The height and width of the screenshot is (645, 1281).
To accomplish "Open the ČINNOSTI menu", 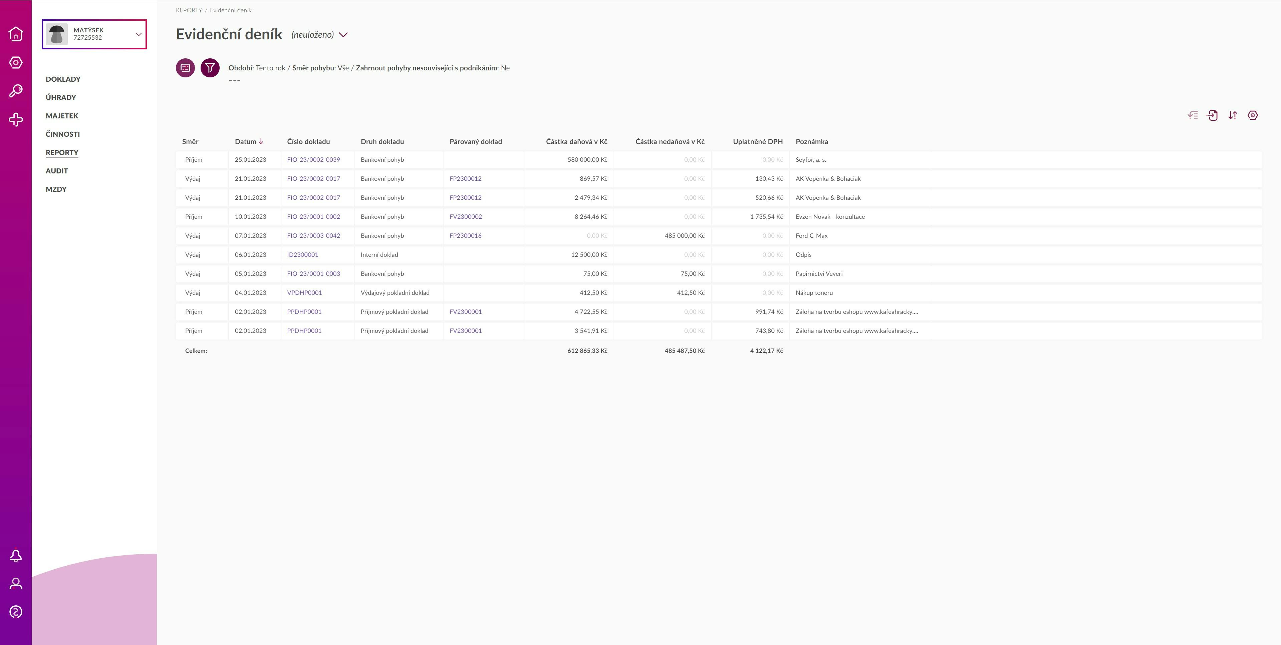I will coord(63,134).
